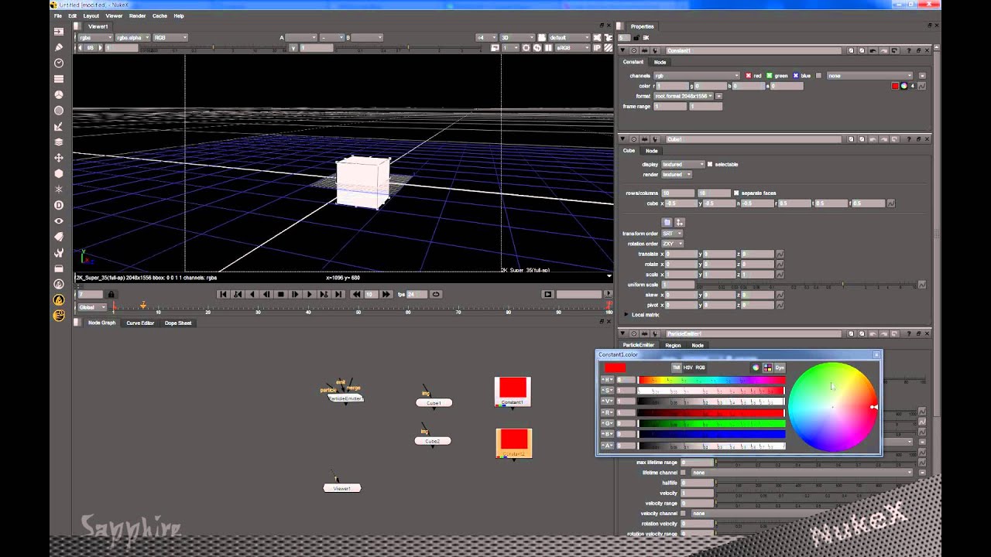991x557 pixels.
Task: Open the sRGB viewer process dropdown
Action: point(572,48)
